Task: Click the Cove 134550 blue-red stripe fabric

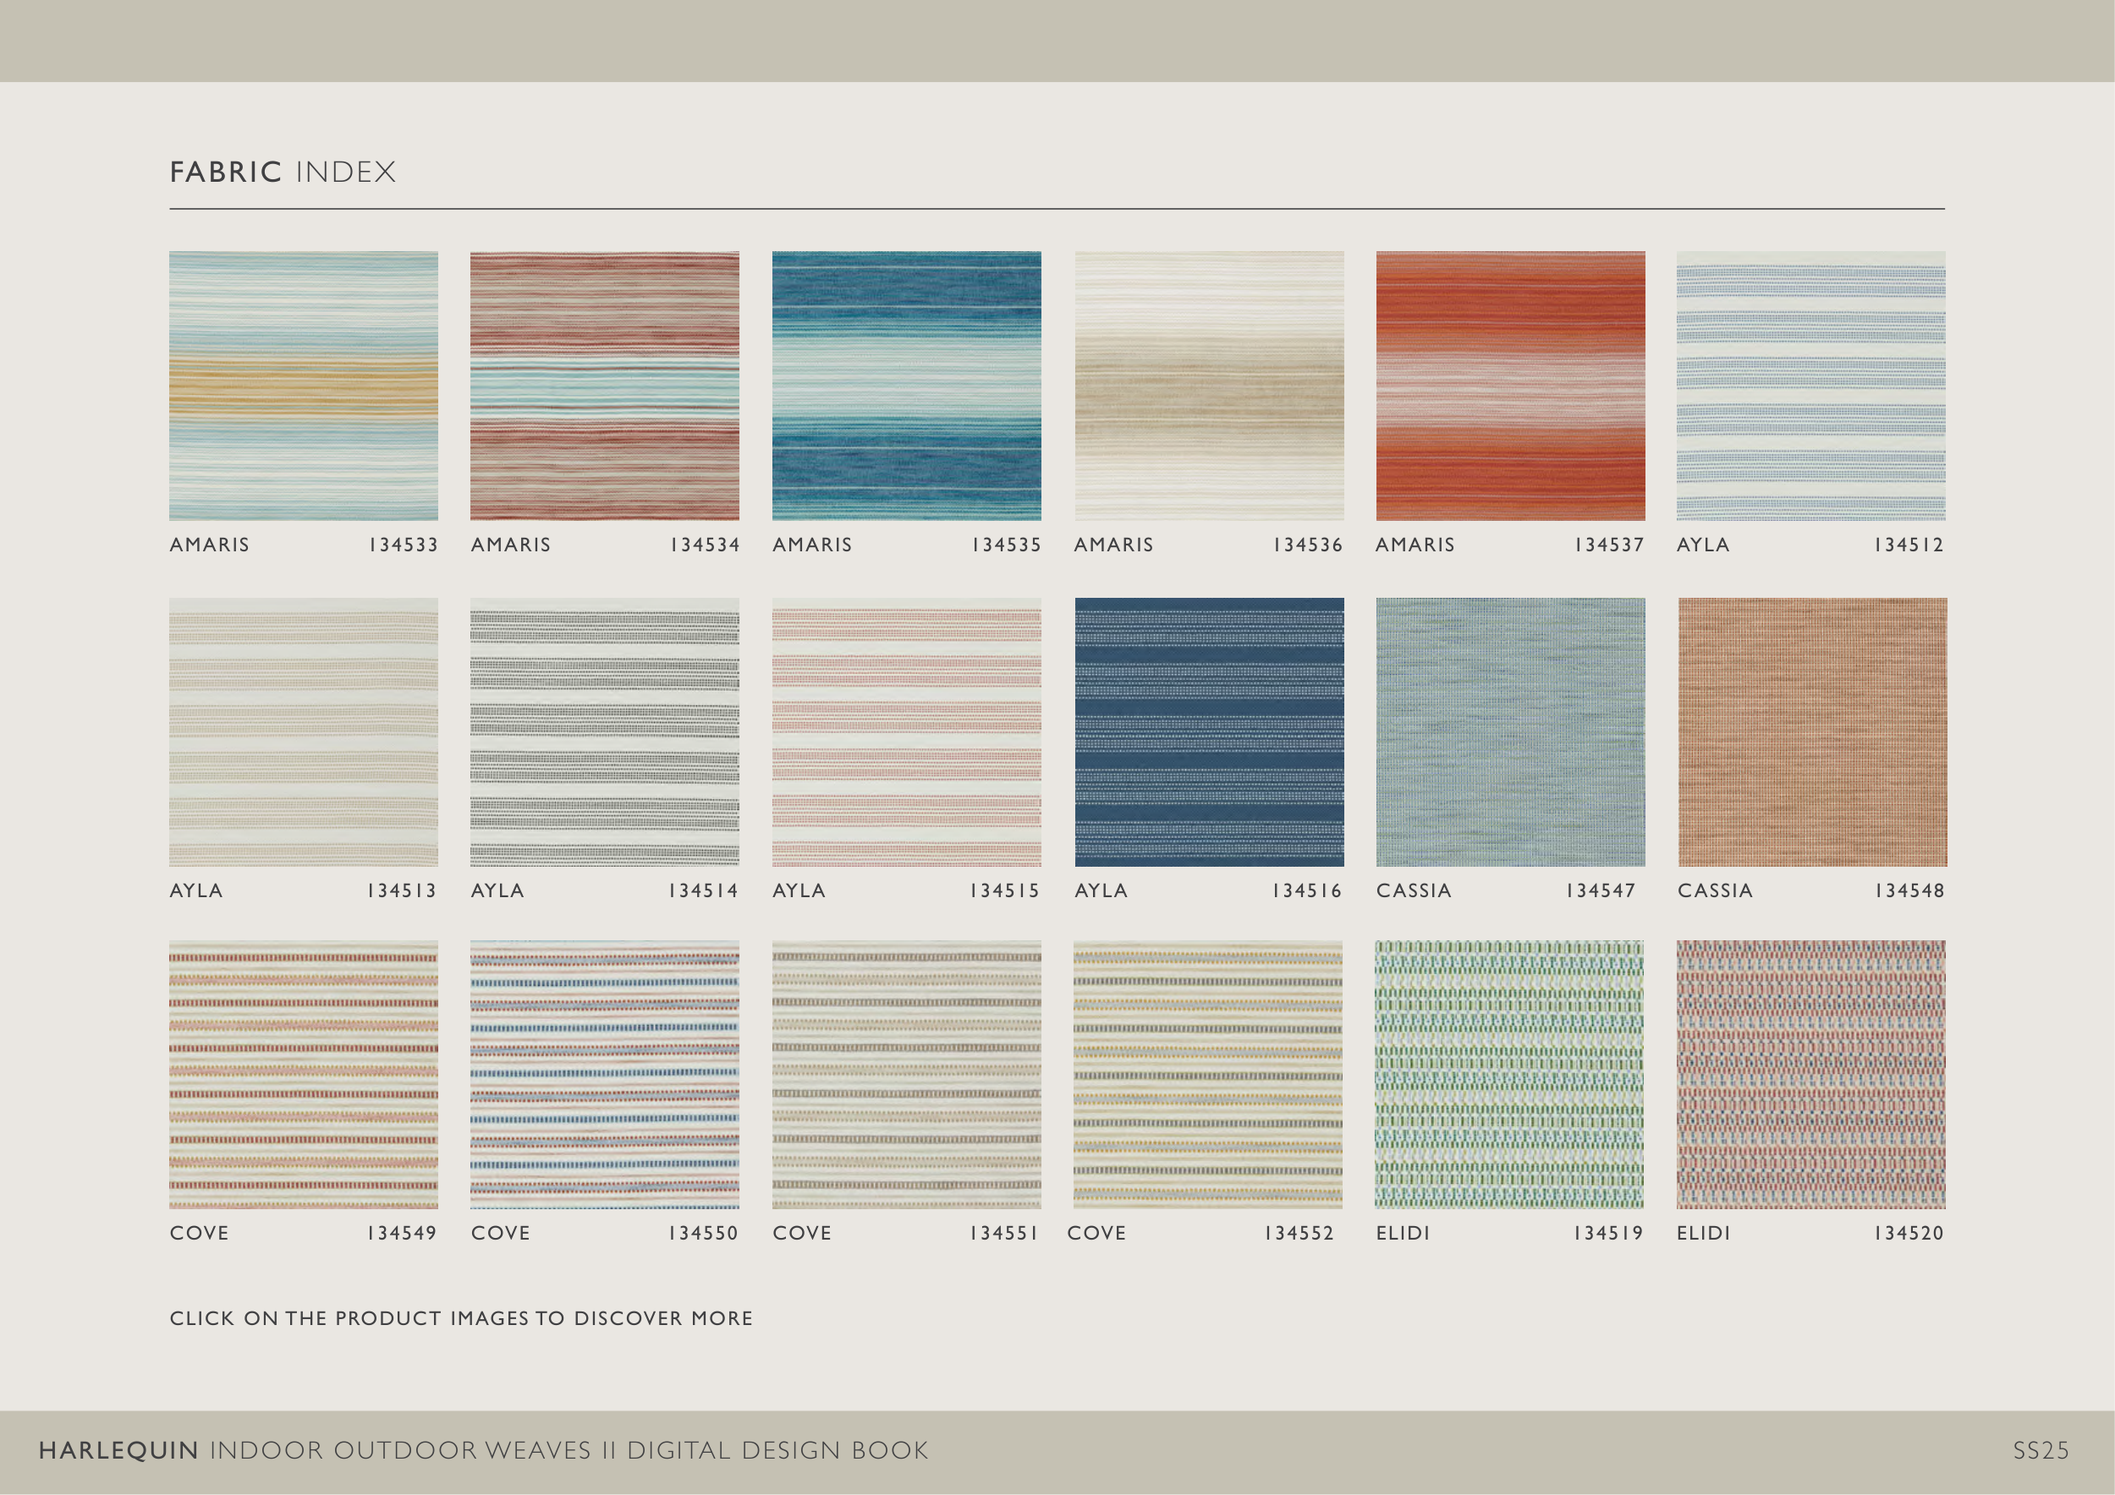Action: click(x=604, y=1074)
